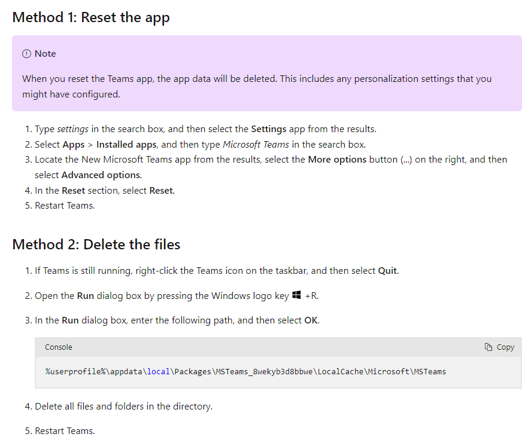Click the bold Apps word in step 2
The width and height of the screenshot is (522, 443).
click(74, 145)
